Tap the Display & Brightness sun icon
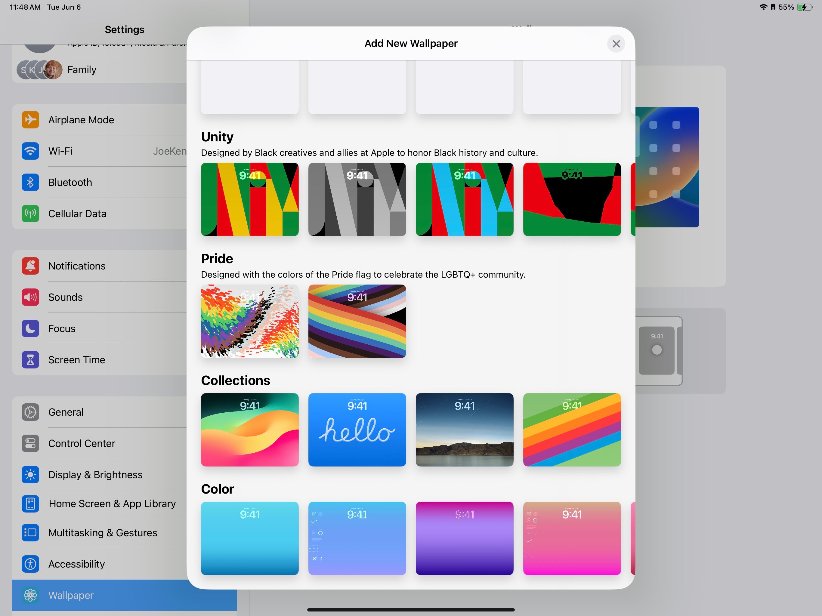This screenshot has width=822, height=616. pos(30,474)
